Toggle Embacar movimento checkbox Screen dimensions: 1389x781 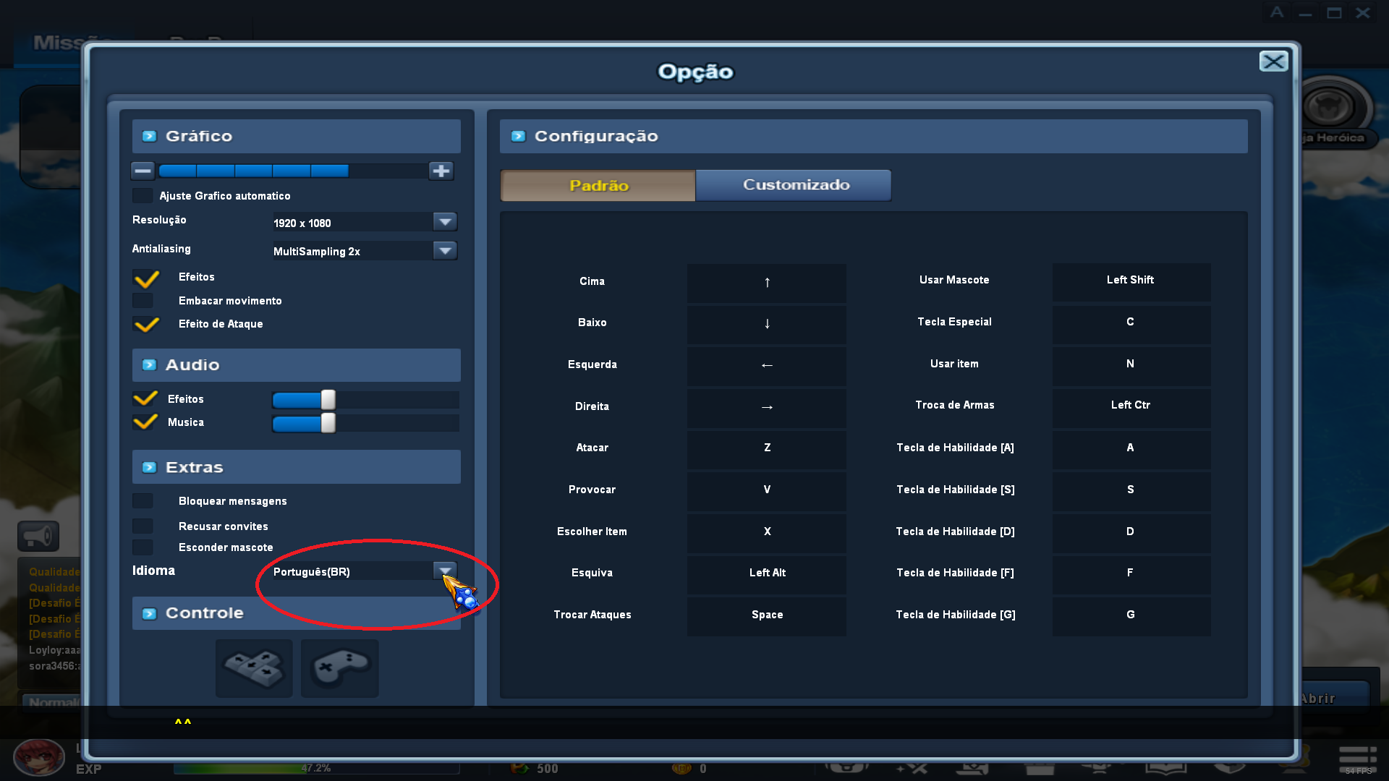click(143, 301)
